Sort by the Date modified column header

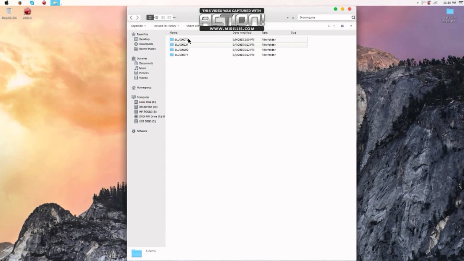coord(242,33)
